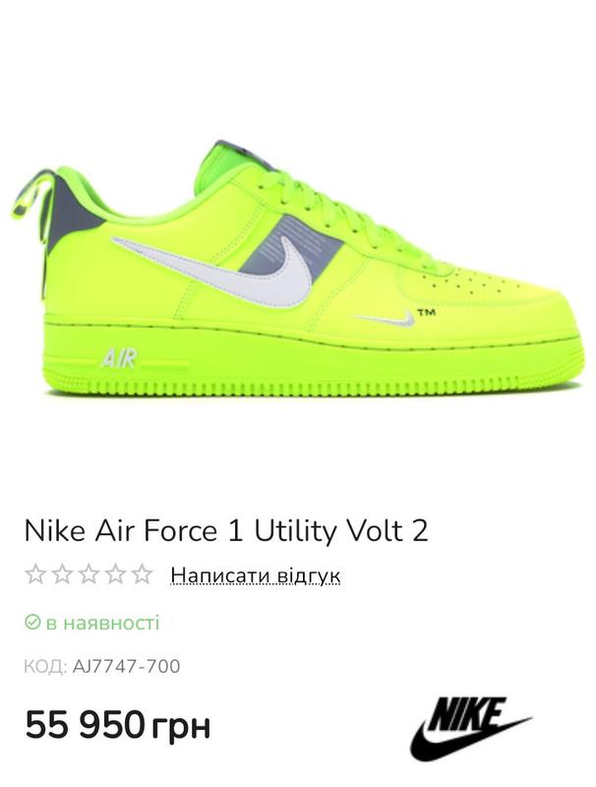Click the КОД label

point(45,667)
